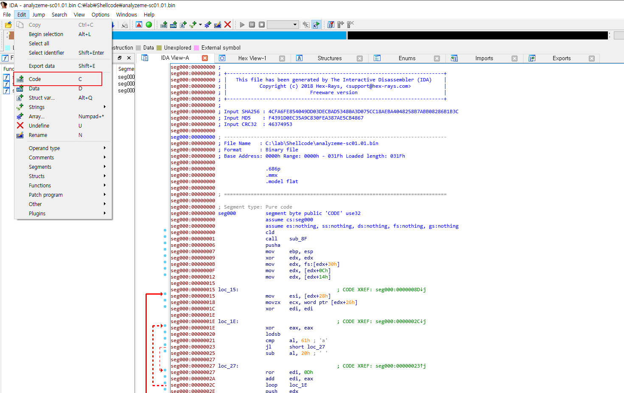Click the Struct var toolbar icon
Viewport: 624px width, 393px height.
(x=183, y=25)
